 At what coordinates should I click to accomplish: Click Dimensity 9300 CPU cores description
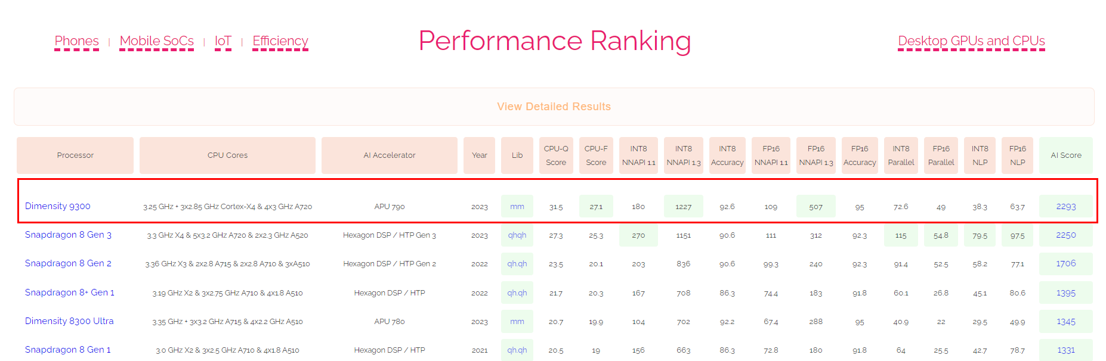[x=227, y=207]
